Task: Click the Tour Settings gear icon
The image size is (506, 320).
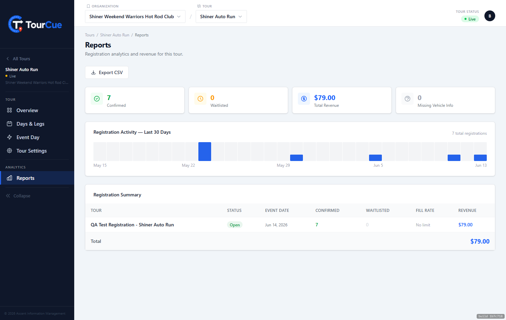Action: pos(9,151)
